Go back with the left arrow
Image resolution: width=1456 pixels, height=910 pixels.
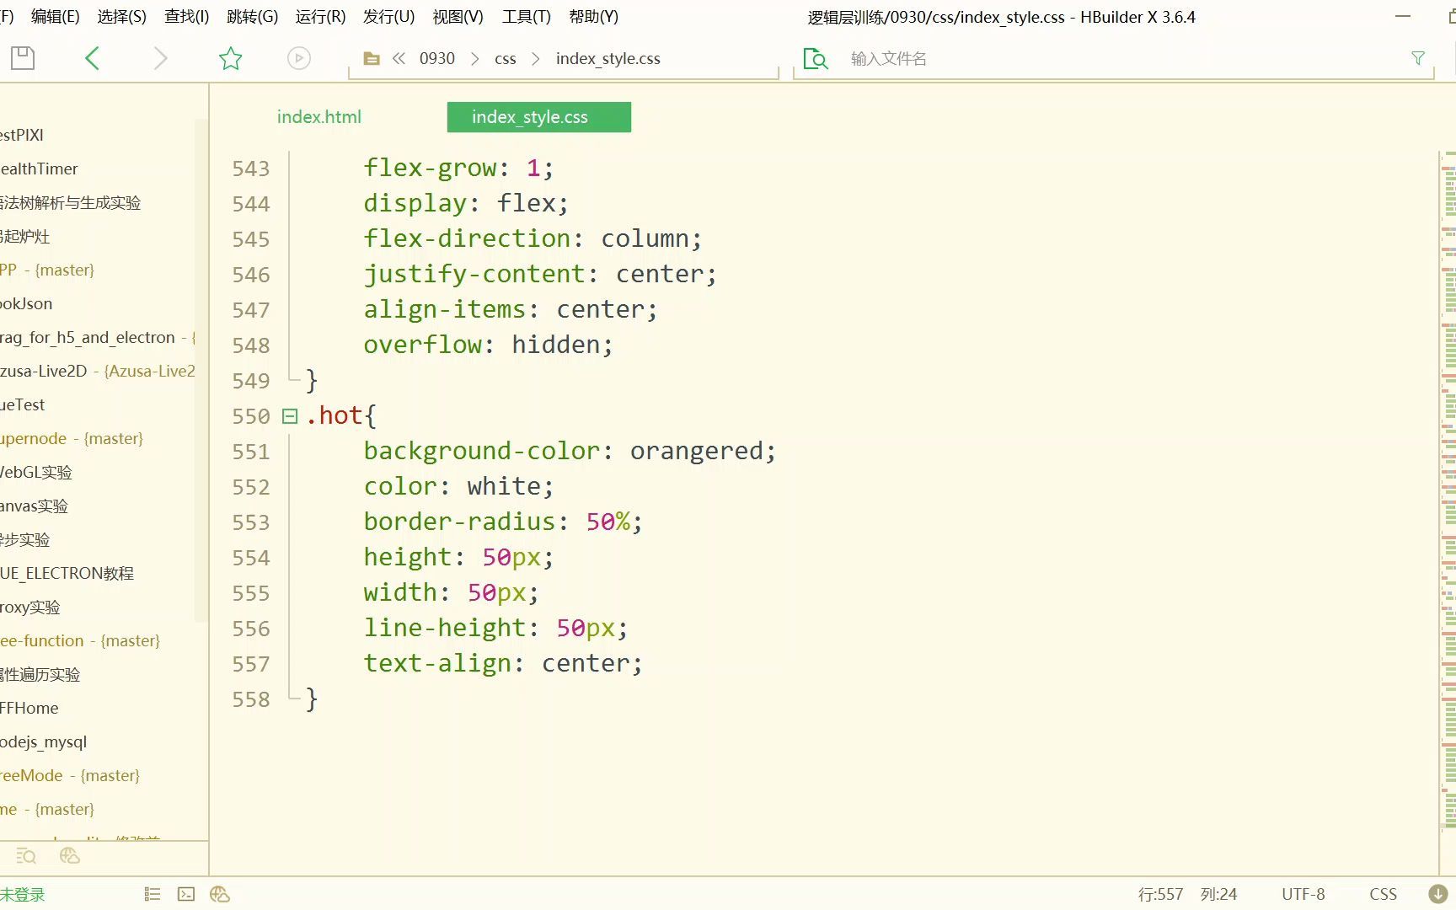pos(93,58)
